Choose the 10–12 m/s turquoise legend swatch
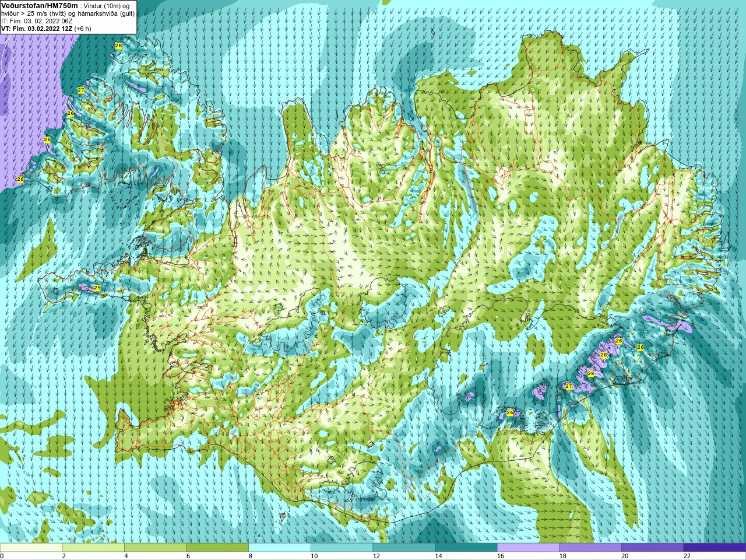 (x=342, y=547)
